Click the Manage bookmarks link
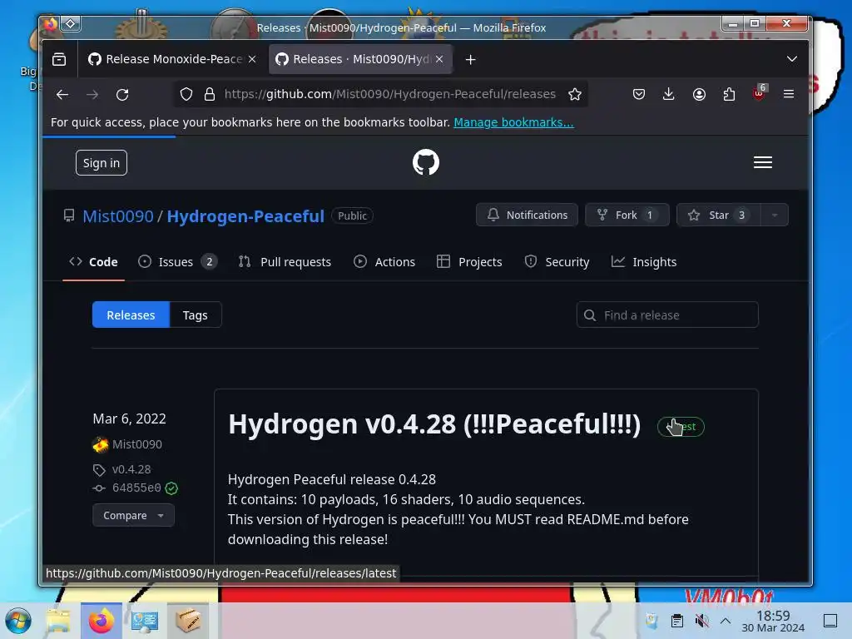This screenshot has width=852, height=639. coord(513,122)
